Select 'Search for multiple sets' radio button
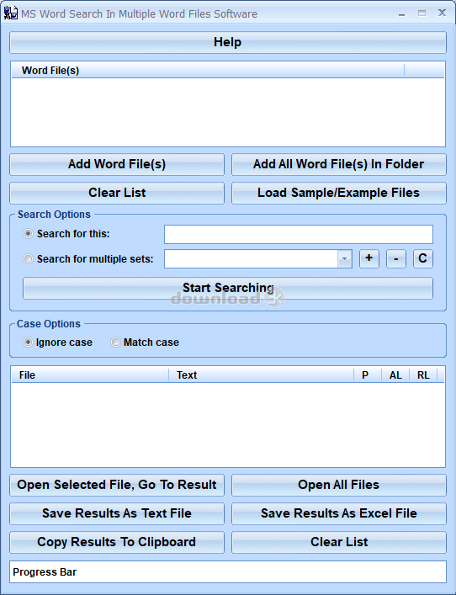The height and width of the screenshot is (595, 456). 28,259
